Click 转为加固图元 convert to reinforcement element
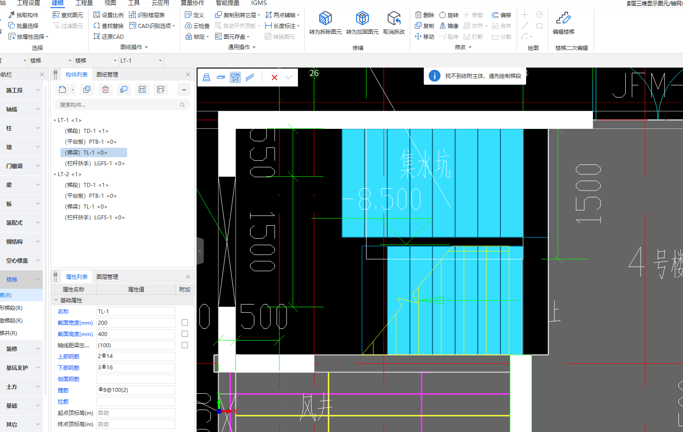Viewport: 683px width, 432px height. click(x=362, y=23)
